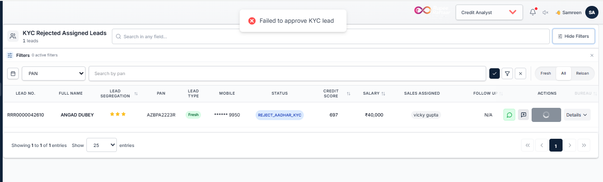
Task: Open the calendar date picker icon
Action: pos(13,73)
